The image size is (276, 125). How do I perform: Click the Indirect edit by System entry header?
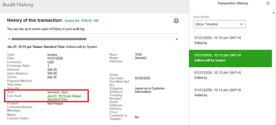[x=52, y=47]
